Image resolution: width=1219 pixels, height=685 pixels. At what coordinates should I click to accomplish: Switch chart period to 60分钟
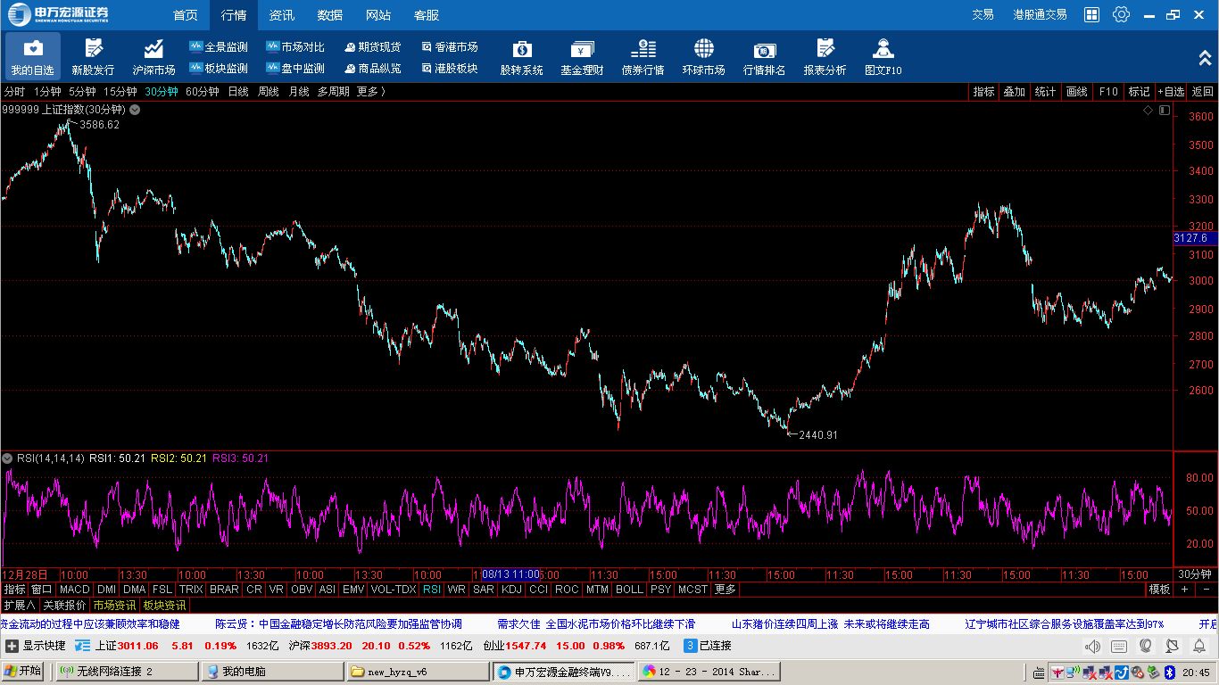click(202, 92)
